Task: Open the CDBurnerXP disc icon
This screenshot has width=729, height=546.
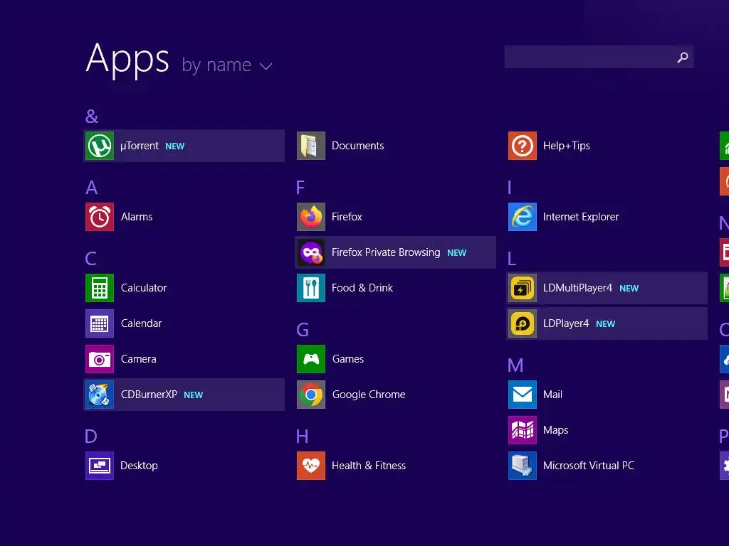Action: (100, 395)
